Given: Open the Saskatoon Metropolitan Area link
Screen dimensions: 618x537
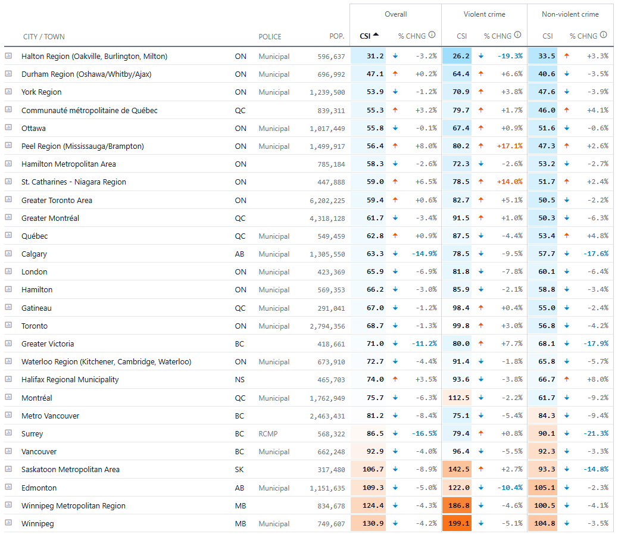Looking at the screenshot, I should click(70, 469).
